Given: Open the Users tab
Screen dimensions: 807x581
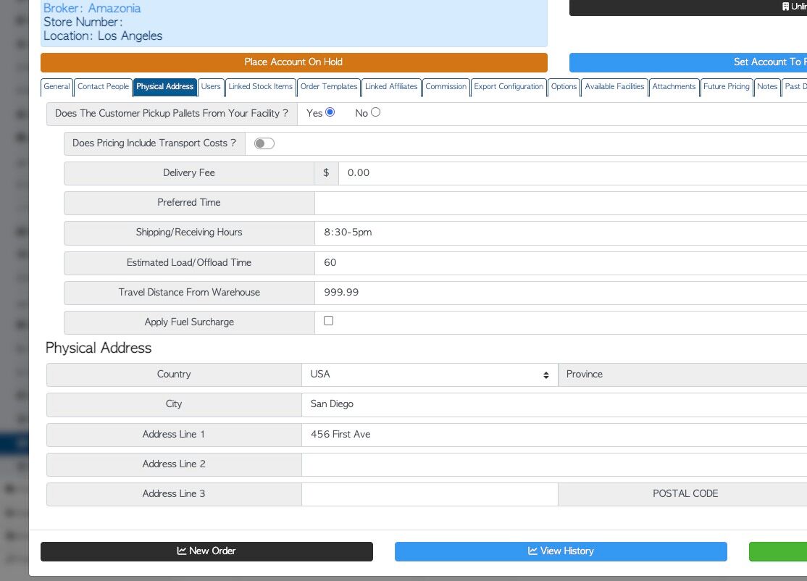Looking at the screenshot, I should pyautogui.click(x=211, y=86).
